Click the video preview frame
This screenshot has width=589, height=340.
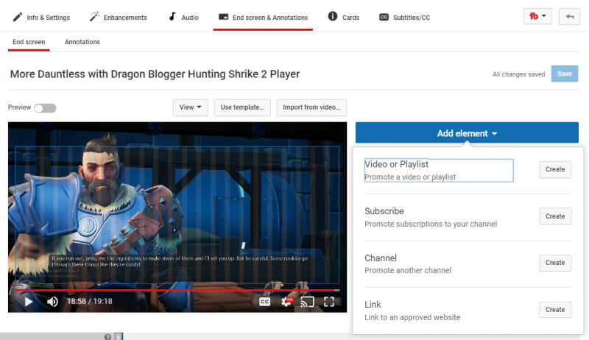[177, 217]
